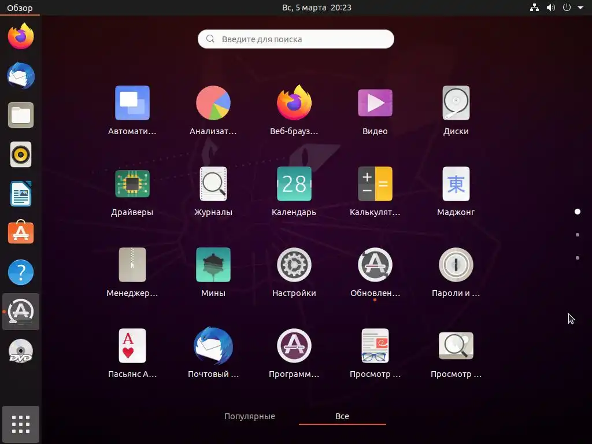Open the Help icon in the dock
The image size is (592, 444).
(21, 272)
